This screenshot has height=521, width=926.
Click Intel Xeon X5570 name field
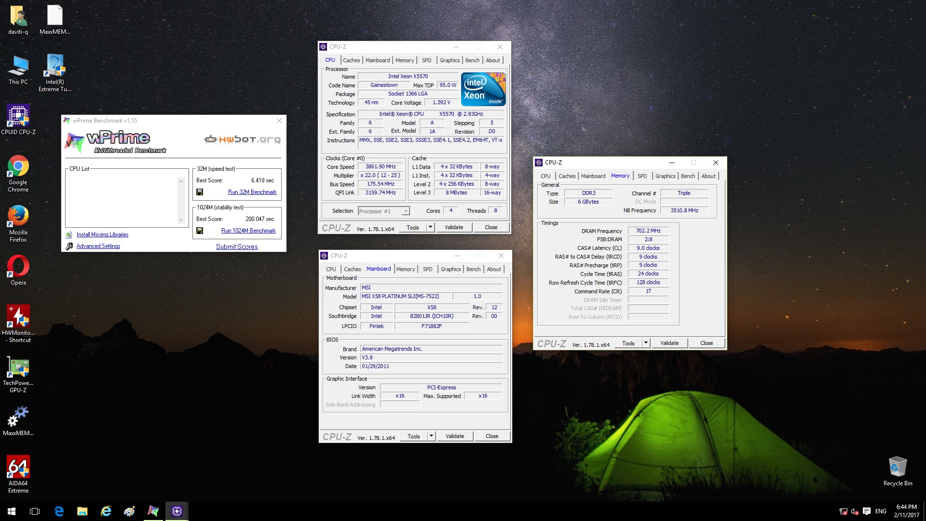pos(408,76)
